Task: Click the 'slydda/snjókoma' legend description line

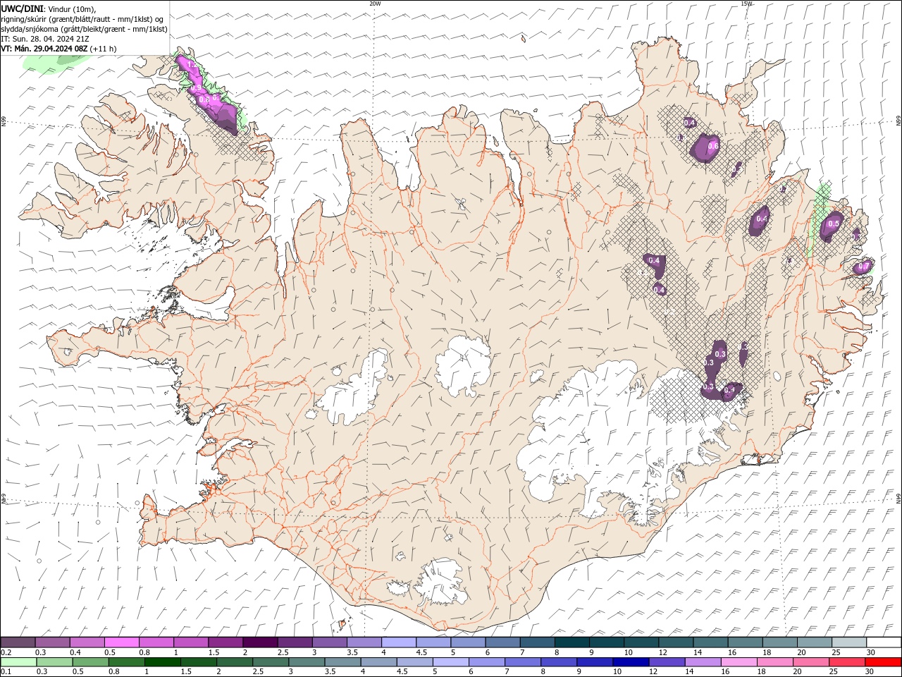Action: 84,29
